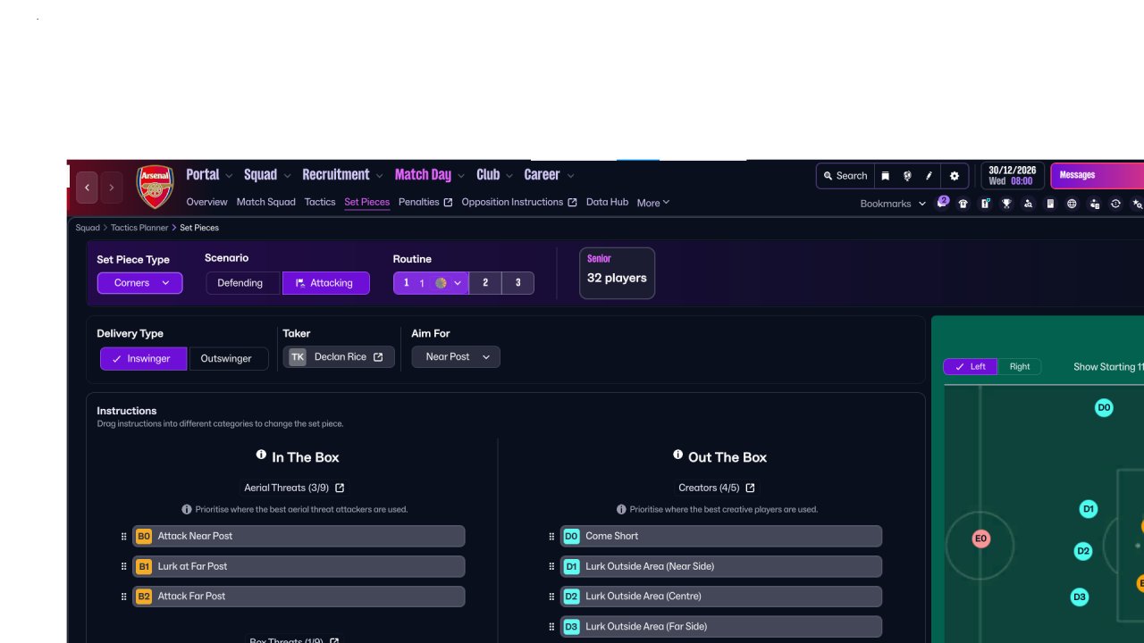Open Declan Rice's external link icon
The width and height of the screenshot is (1144, 643).
[x=378, y=357]
